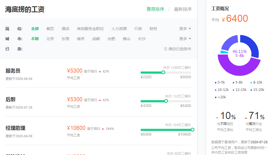The height and width of the screenshot is (155, 273).
Task: Filter by city 长沙
Action: tap(142, 39)
